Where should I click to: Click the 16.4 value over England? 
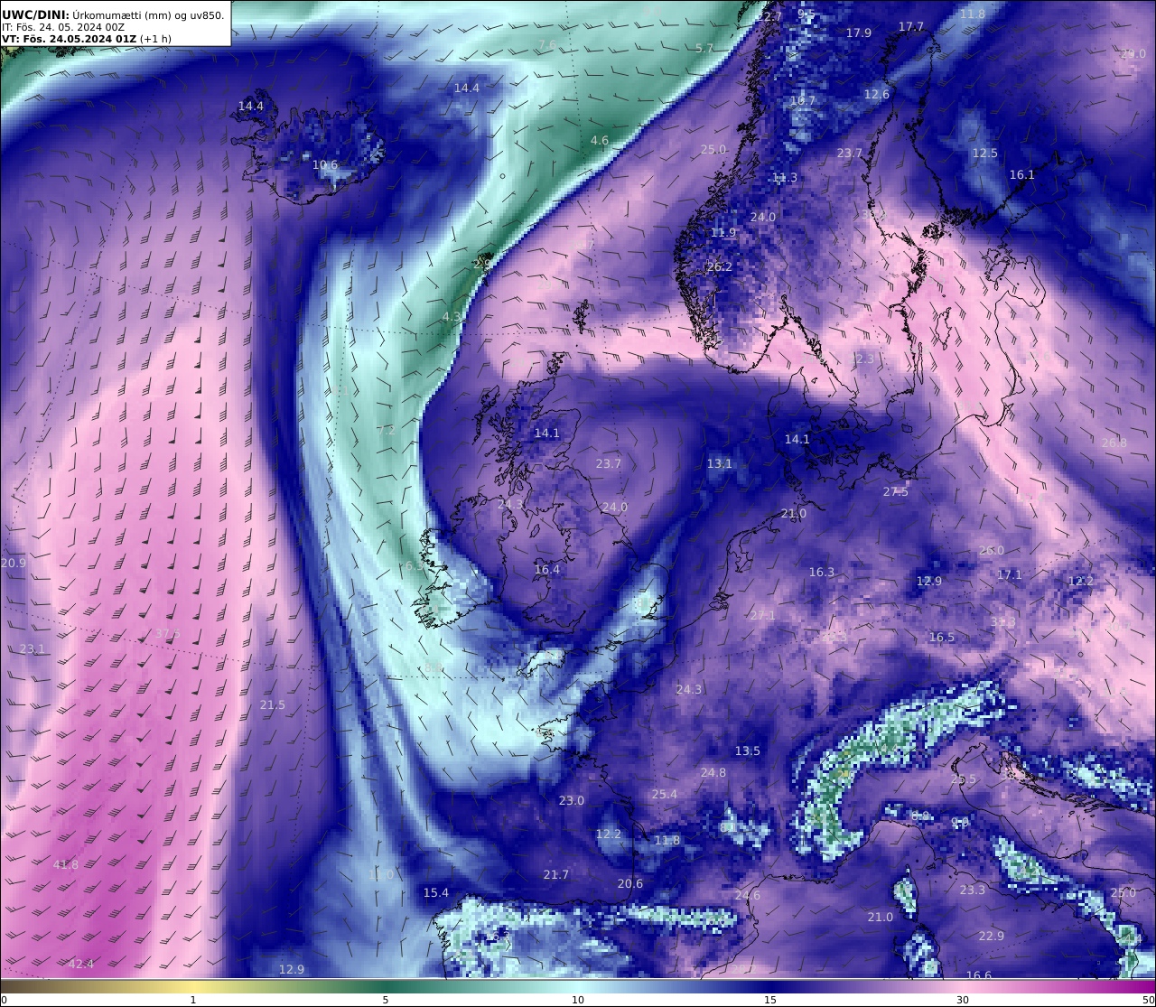[x=547, y=570]
